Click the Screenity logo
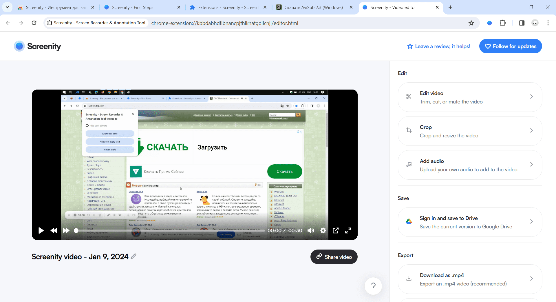This screenshot has width=556, height=302. (x=38, y=46)
